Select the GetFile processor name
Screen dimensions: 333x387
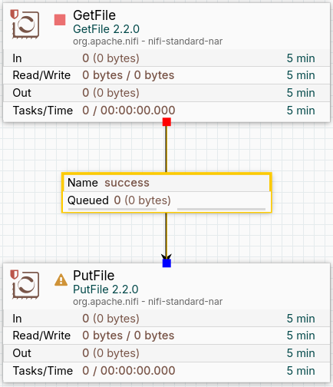pos(94,15)
